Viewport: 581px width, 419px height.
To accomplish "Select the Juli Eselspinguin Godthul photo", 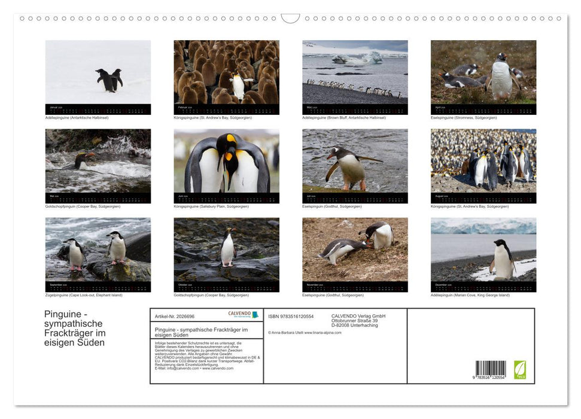I will pyautogui.click(x=355, y=166).
